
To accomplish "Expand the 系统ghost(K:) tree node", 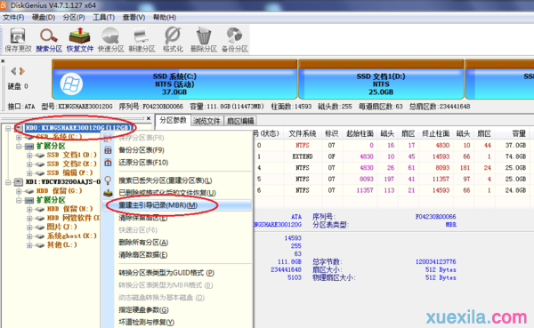I will coord(29,236).
